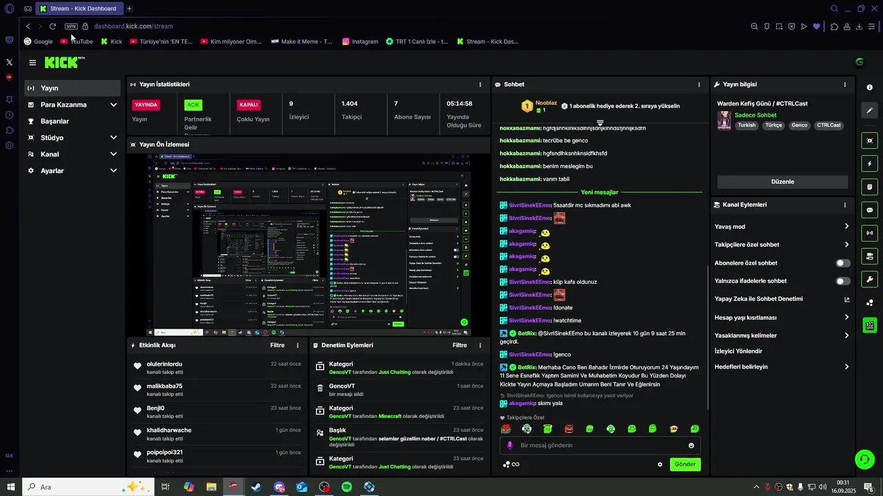Click the CTRLCast tag chip

point(829,125)
